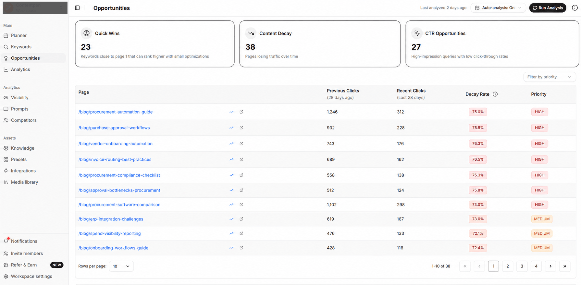
Task: Open external link for invoice-routing-best-practices
Action: [241, 159]
